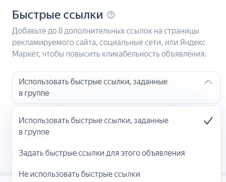Open the quick links selection combo box
This screenshot has height=182, width=226.
click(x=116, y=88)
